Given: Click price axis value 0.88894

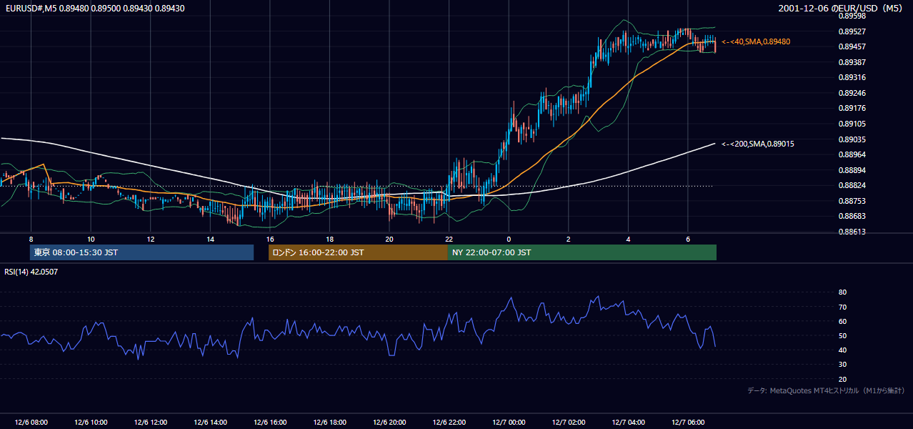Looking at the screenshot, I should coord(852,170).
